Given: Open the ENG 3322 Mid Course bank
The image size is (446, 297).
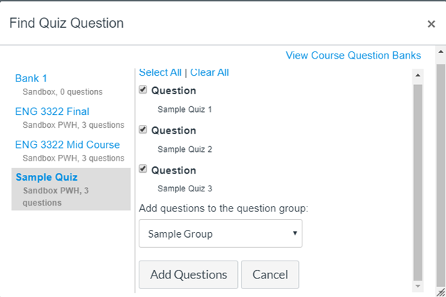Looking at the screenshot, I should click(67, 144).
